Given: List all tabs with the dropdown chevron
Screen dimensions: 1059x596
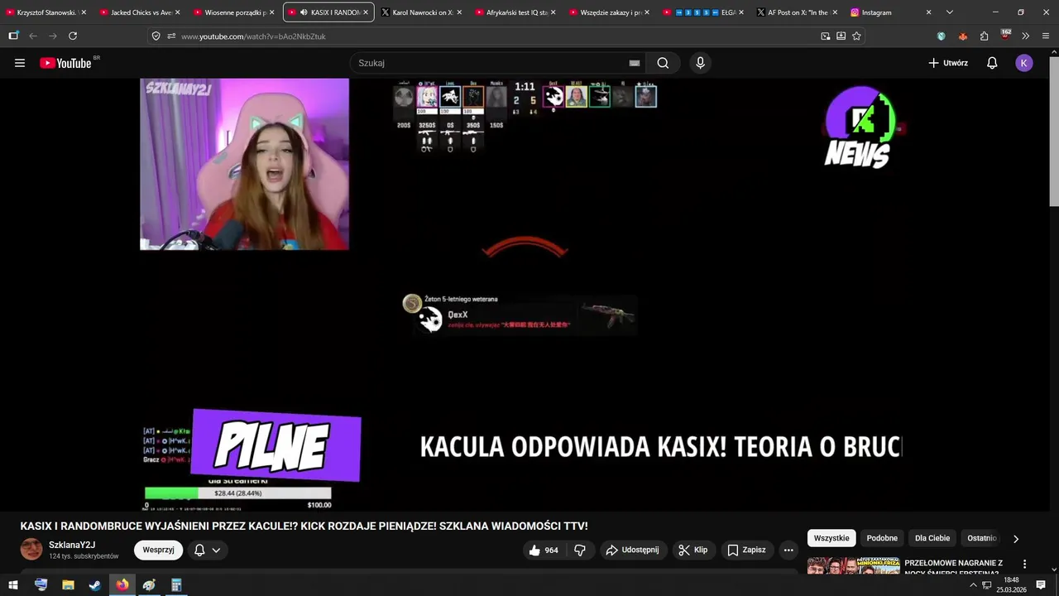Looking at the screenshot, I should tap(949, 12).
